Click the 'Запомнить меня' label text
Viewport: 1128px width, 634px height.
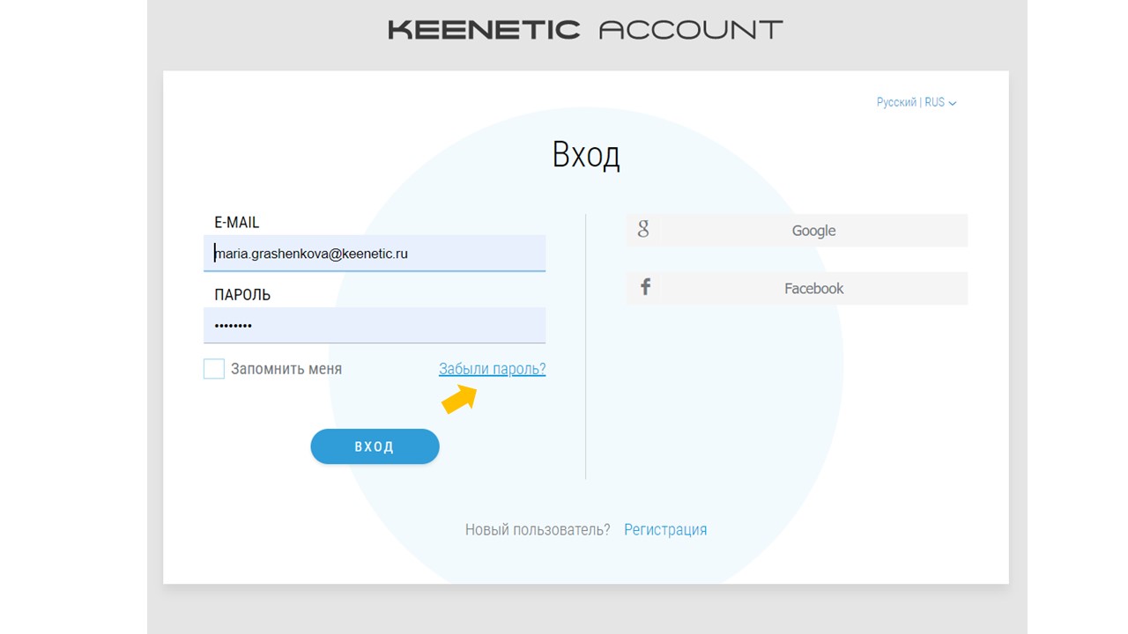[x=286, y=369]
